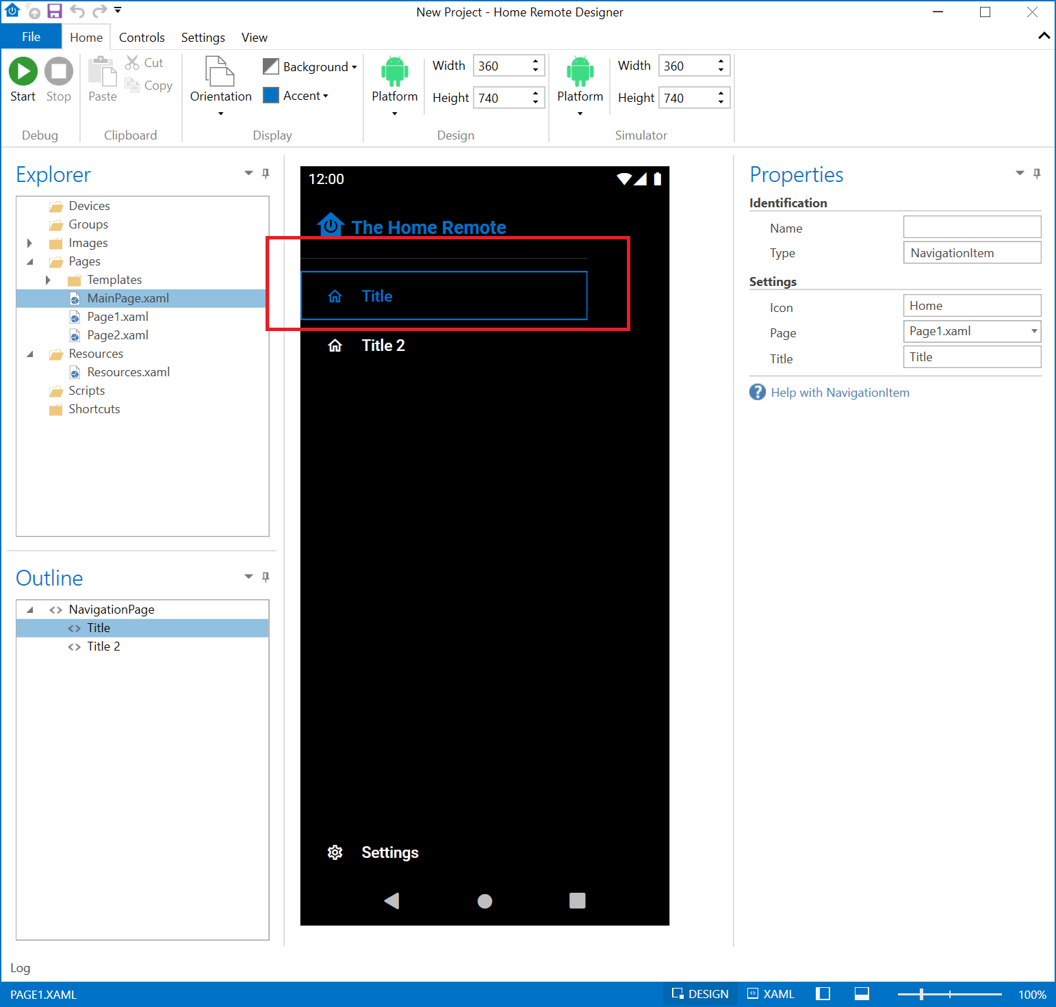Viewport: 1056px width, 1007px height.
Task: Open the File menu
Action: [x=31, y=37]
